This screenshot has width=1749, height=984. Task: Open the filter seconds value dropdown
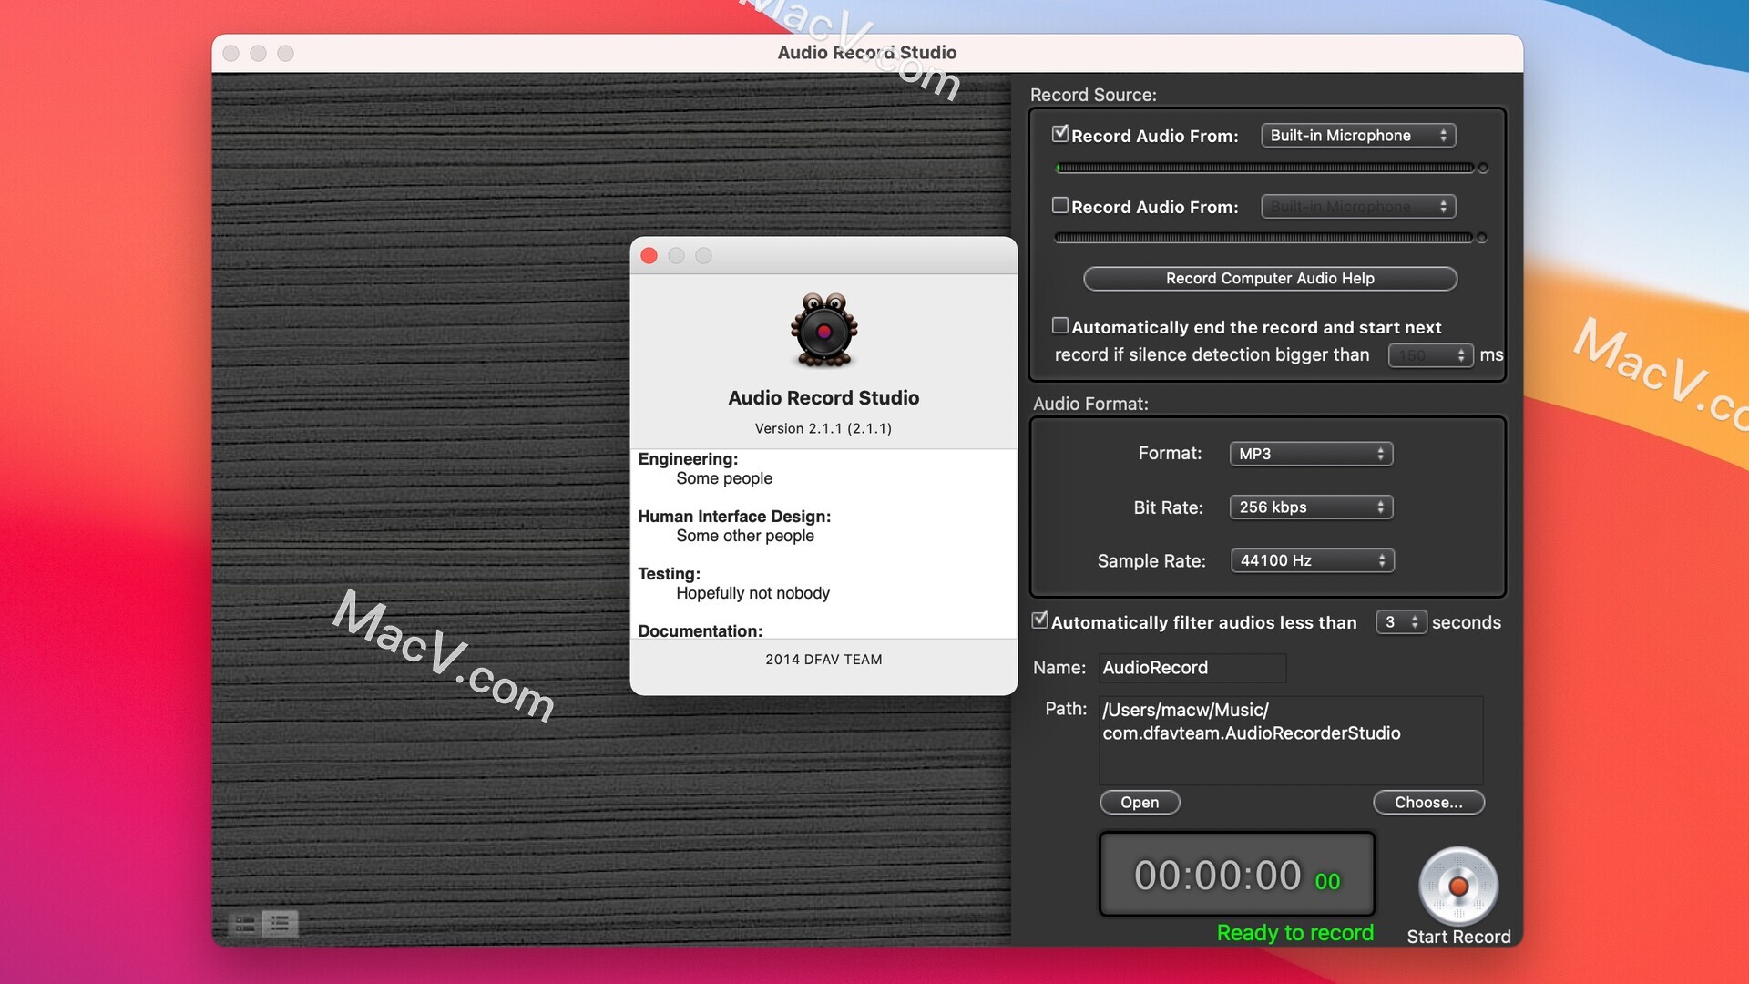[1401, 622]
